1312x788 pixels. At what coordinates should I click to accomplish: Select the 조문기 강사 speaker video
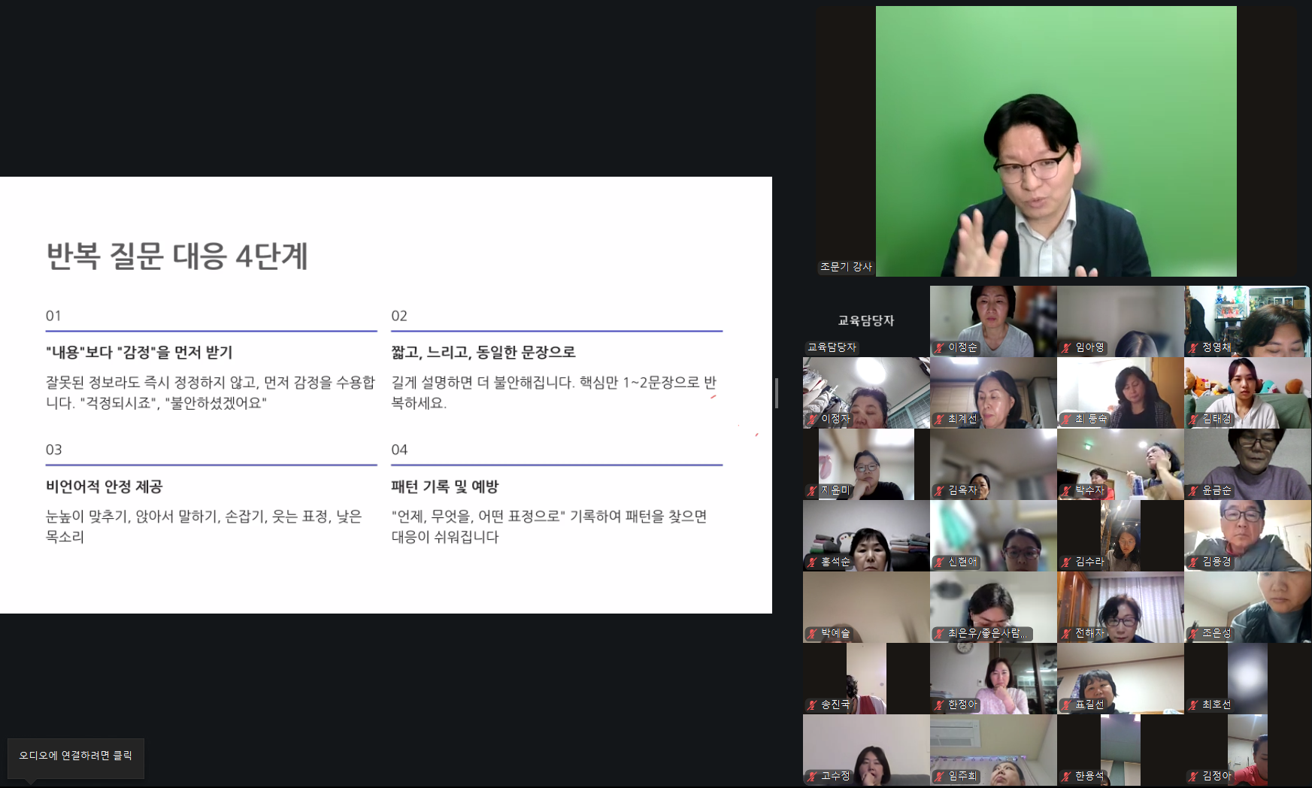pos(1056,141)
